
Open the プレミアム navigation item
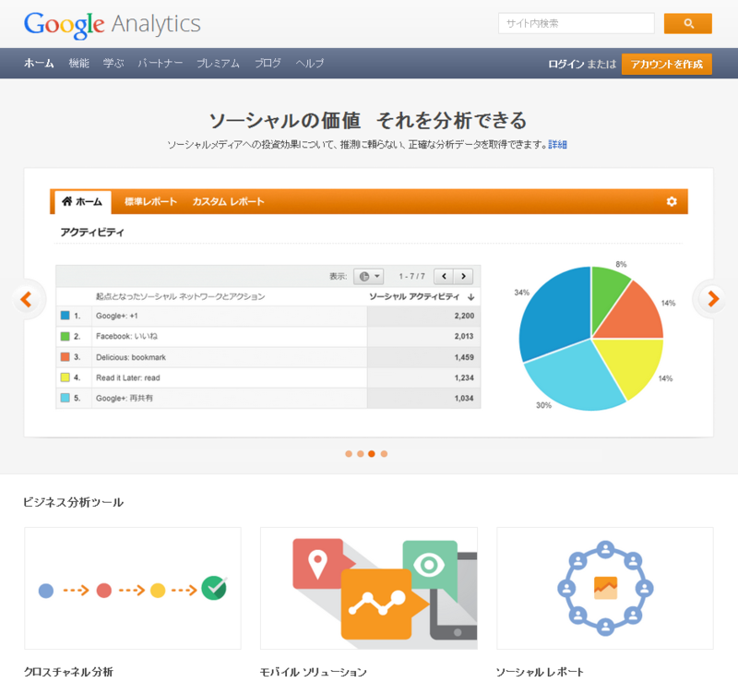point(218,63)
